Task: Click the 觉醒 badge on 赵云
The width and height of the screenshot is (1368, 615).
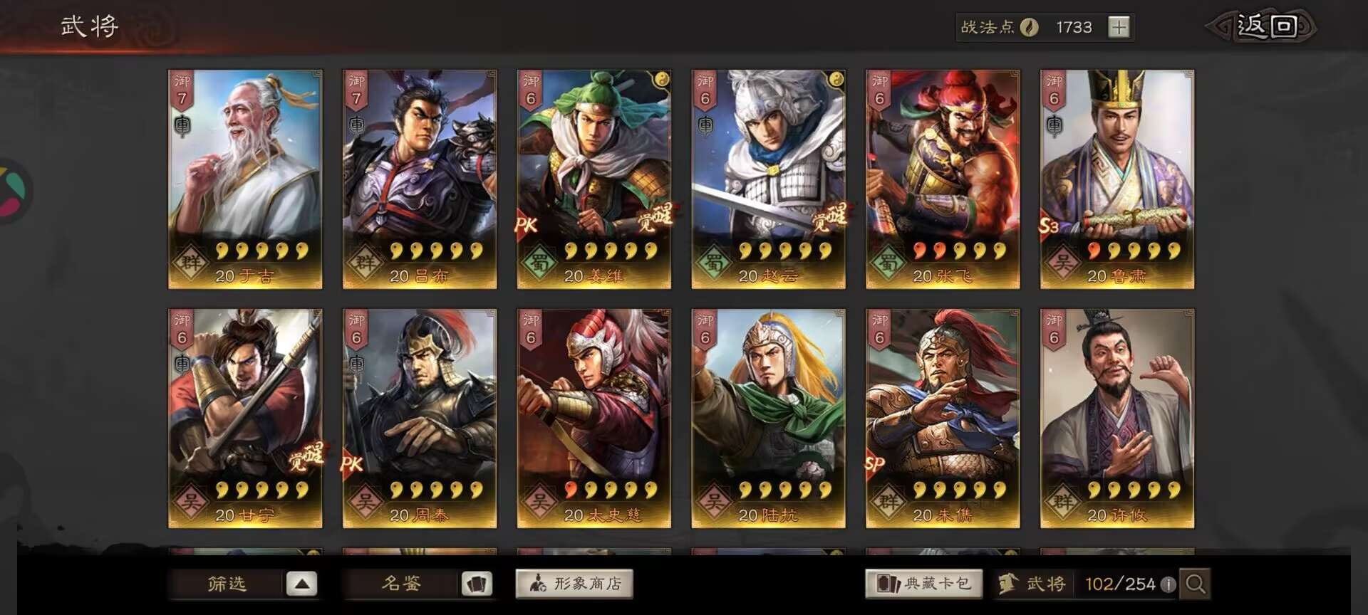Action: [x=830, y=218]
